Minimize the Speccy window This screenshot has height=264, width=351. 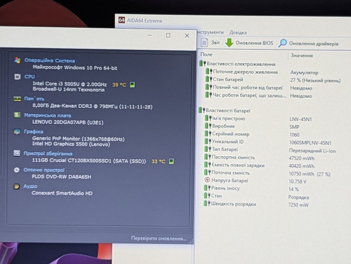click(150, 35)
